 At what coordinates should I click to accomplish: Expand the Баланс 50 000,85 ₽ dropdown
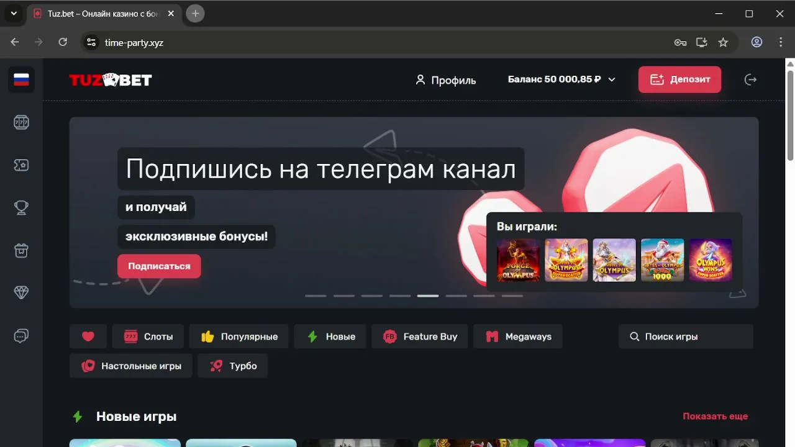(561, 79)
